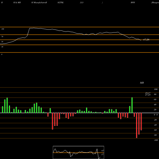Image resolution: width=159 pixels, height=159 pixels.
Task: Click the 'SI & MR' header text
Action: pyautogui.click(x=17, y=3)
